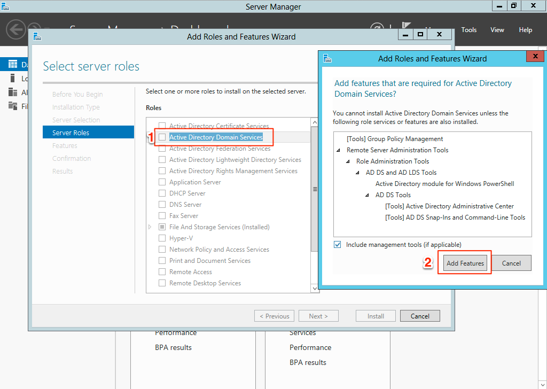The width and height of the screenshot is (547, 389).
Task: Open the dashboard Performance link above second BPA results
Action: point(310,347)
